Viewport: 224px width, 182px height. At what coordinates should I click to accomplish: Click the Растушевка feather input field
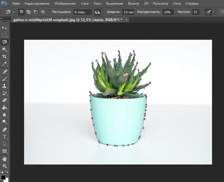[82, 12]
